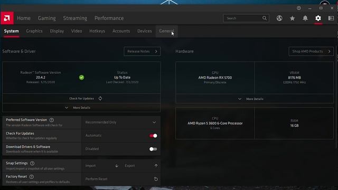Screen dimensions: 338x190
Task: Go to the Home tab
Action: 24,18
